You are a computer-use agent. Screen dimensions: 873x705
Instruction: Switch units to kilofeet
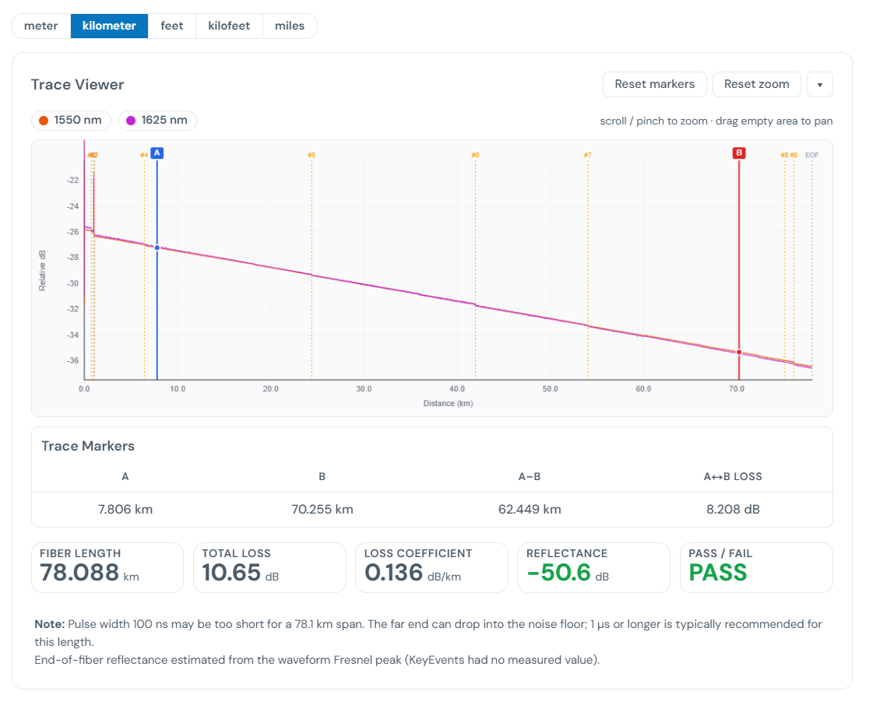(229, 26)
